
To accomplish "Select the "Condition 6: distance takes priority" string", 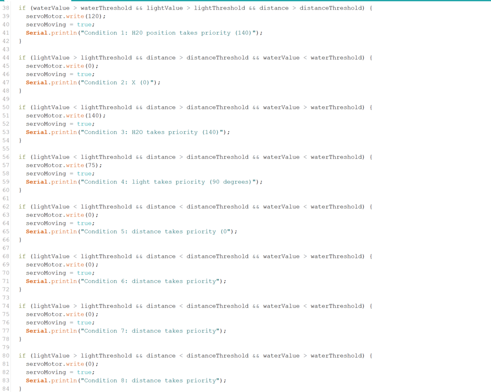I will coord(150,281).
